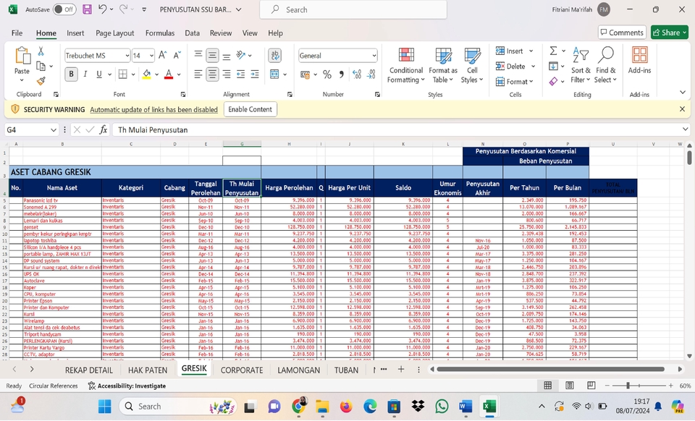Image resolution: width=695 pixels, height=421 pixels.
Task: Open the Trebuchet MS font name dropdown
Action: [x=127, y=56]
